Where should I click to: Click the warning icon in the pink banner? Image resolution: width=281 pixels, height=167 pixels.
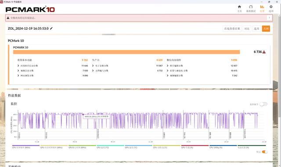point(8,18)
